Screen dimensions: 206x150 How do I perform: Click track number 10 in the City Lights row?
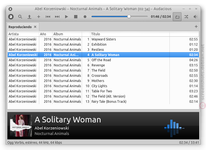tap(87, 86)
